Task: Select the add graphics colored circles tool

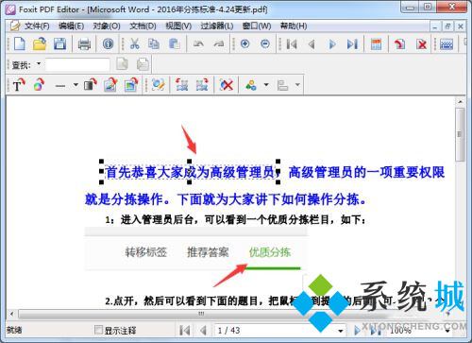Action: [39, 85]
